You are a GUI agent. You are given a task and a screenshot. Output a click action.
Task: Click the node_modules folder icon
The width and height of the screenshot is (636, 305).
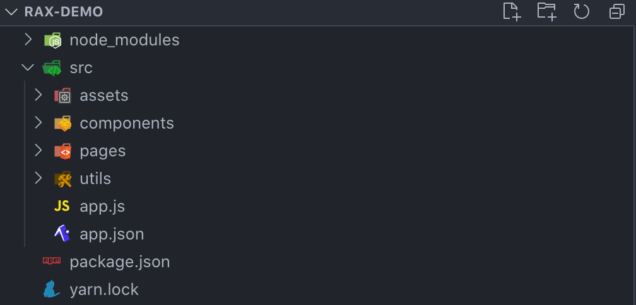point(52,40)
